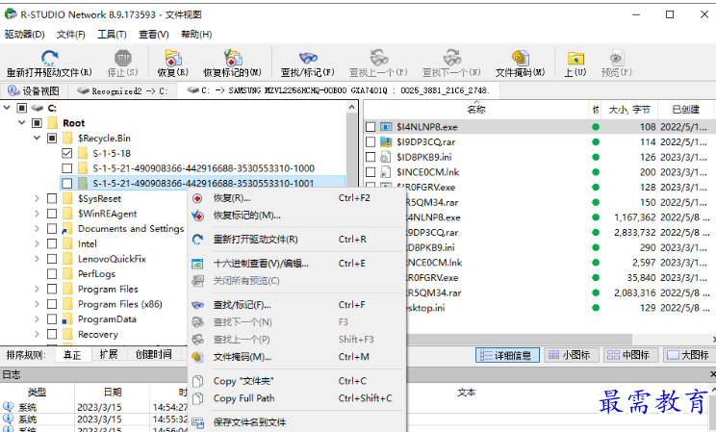Switch to 中图标 medium icons view
Screen dimensions: 716x432
click(632, 355)
